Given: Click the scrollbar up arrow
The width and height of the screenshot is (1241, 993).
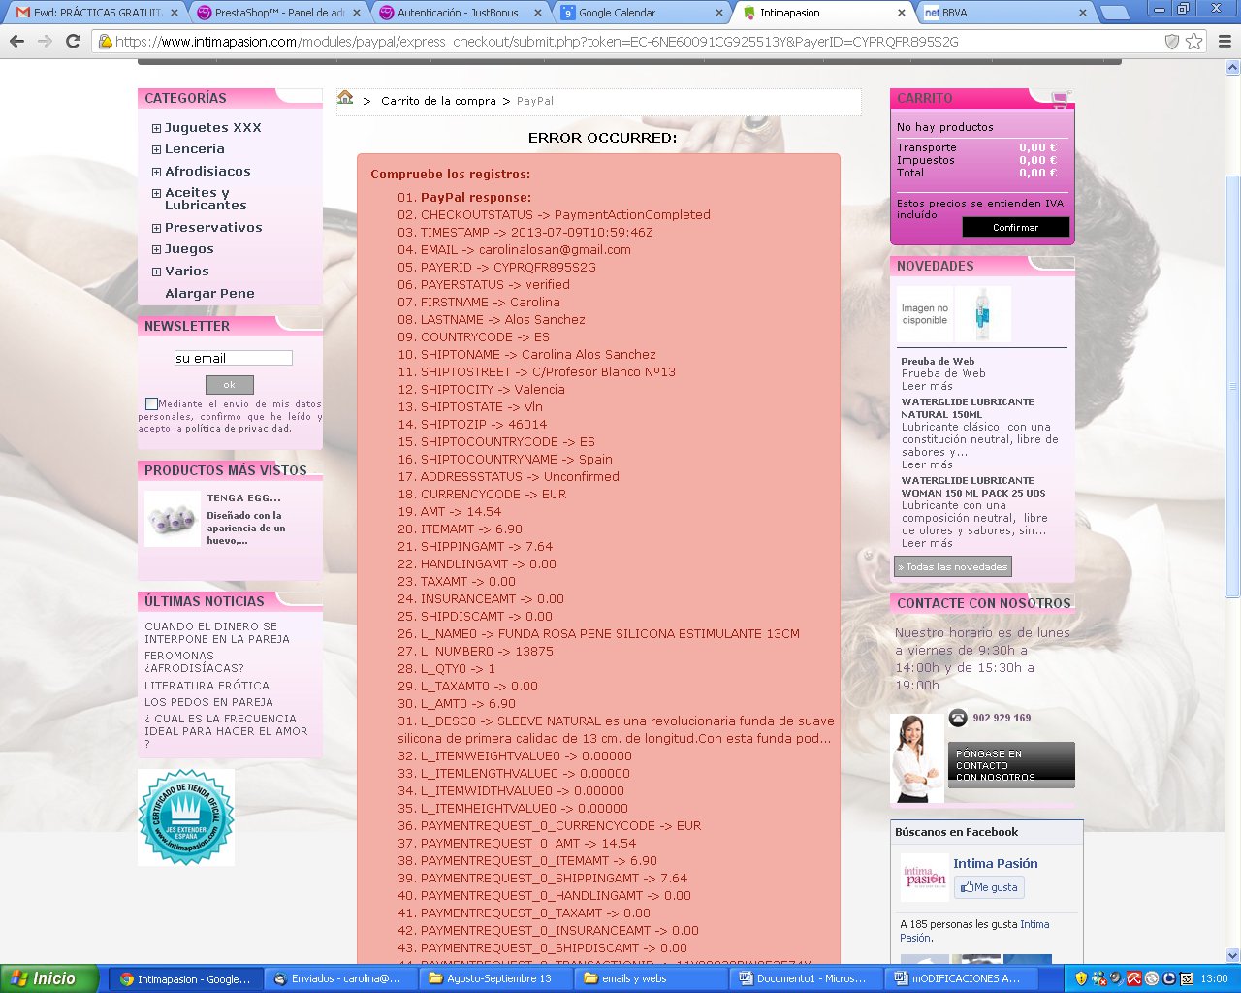Looking at the screenshot, I should [x=1233, y=68].
